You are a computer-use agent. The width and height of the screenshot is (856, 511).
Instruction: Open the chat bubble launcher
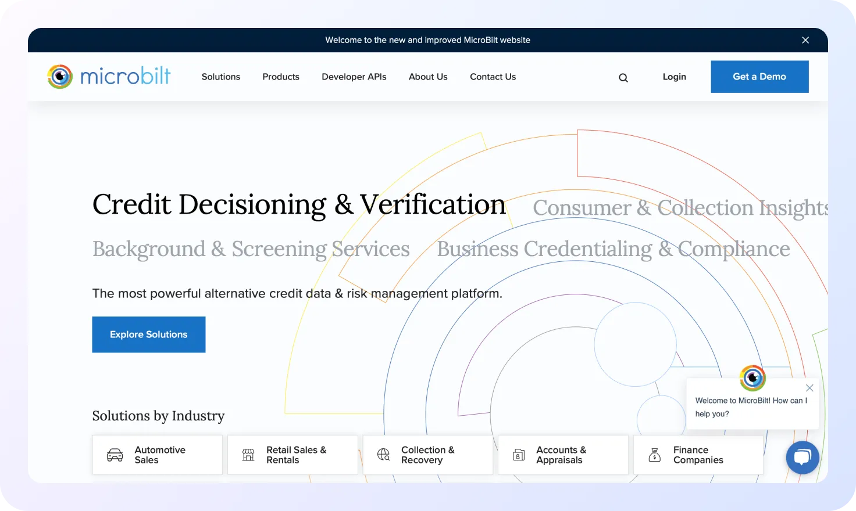802,458
